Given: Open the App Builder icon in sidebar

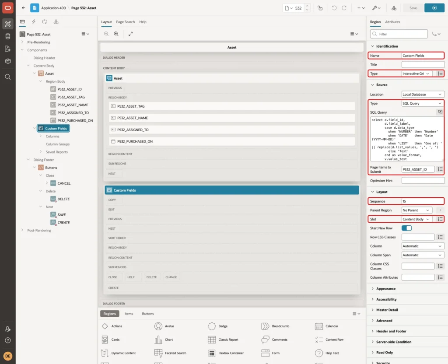Looking at the screenshot, I should 8,24.
